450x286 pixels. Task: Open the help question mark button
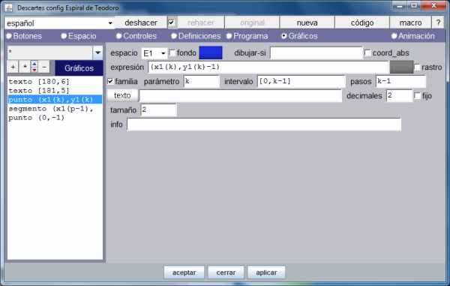coord(438,23)
